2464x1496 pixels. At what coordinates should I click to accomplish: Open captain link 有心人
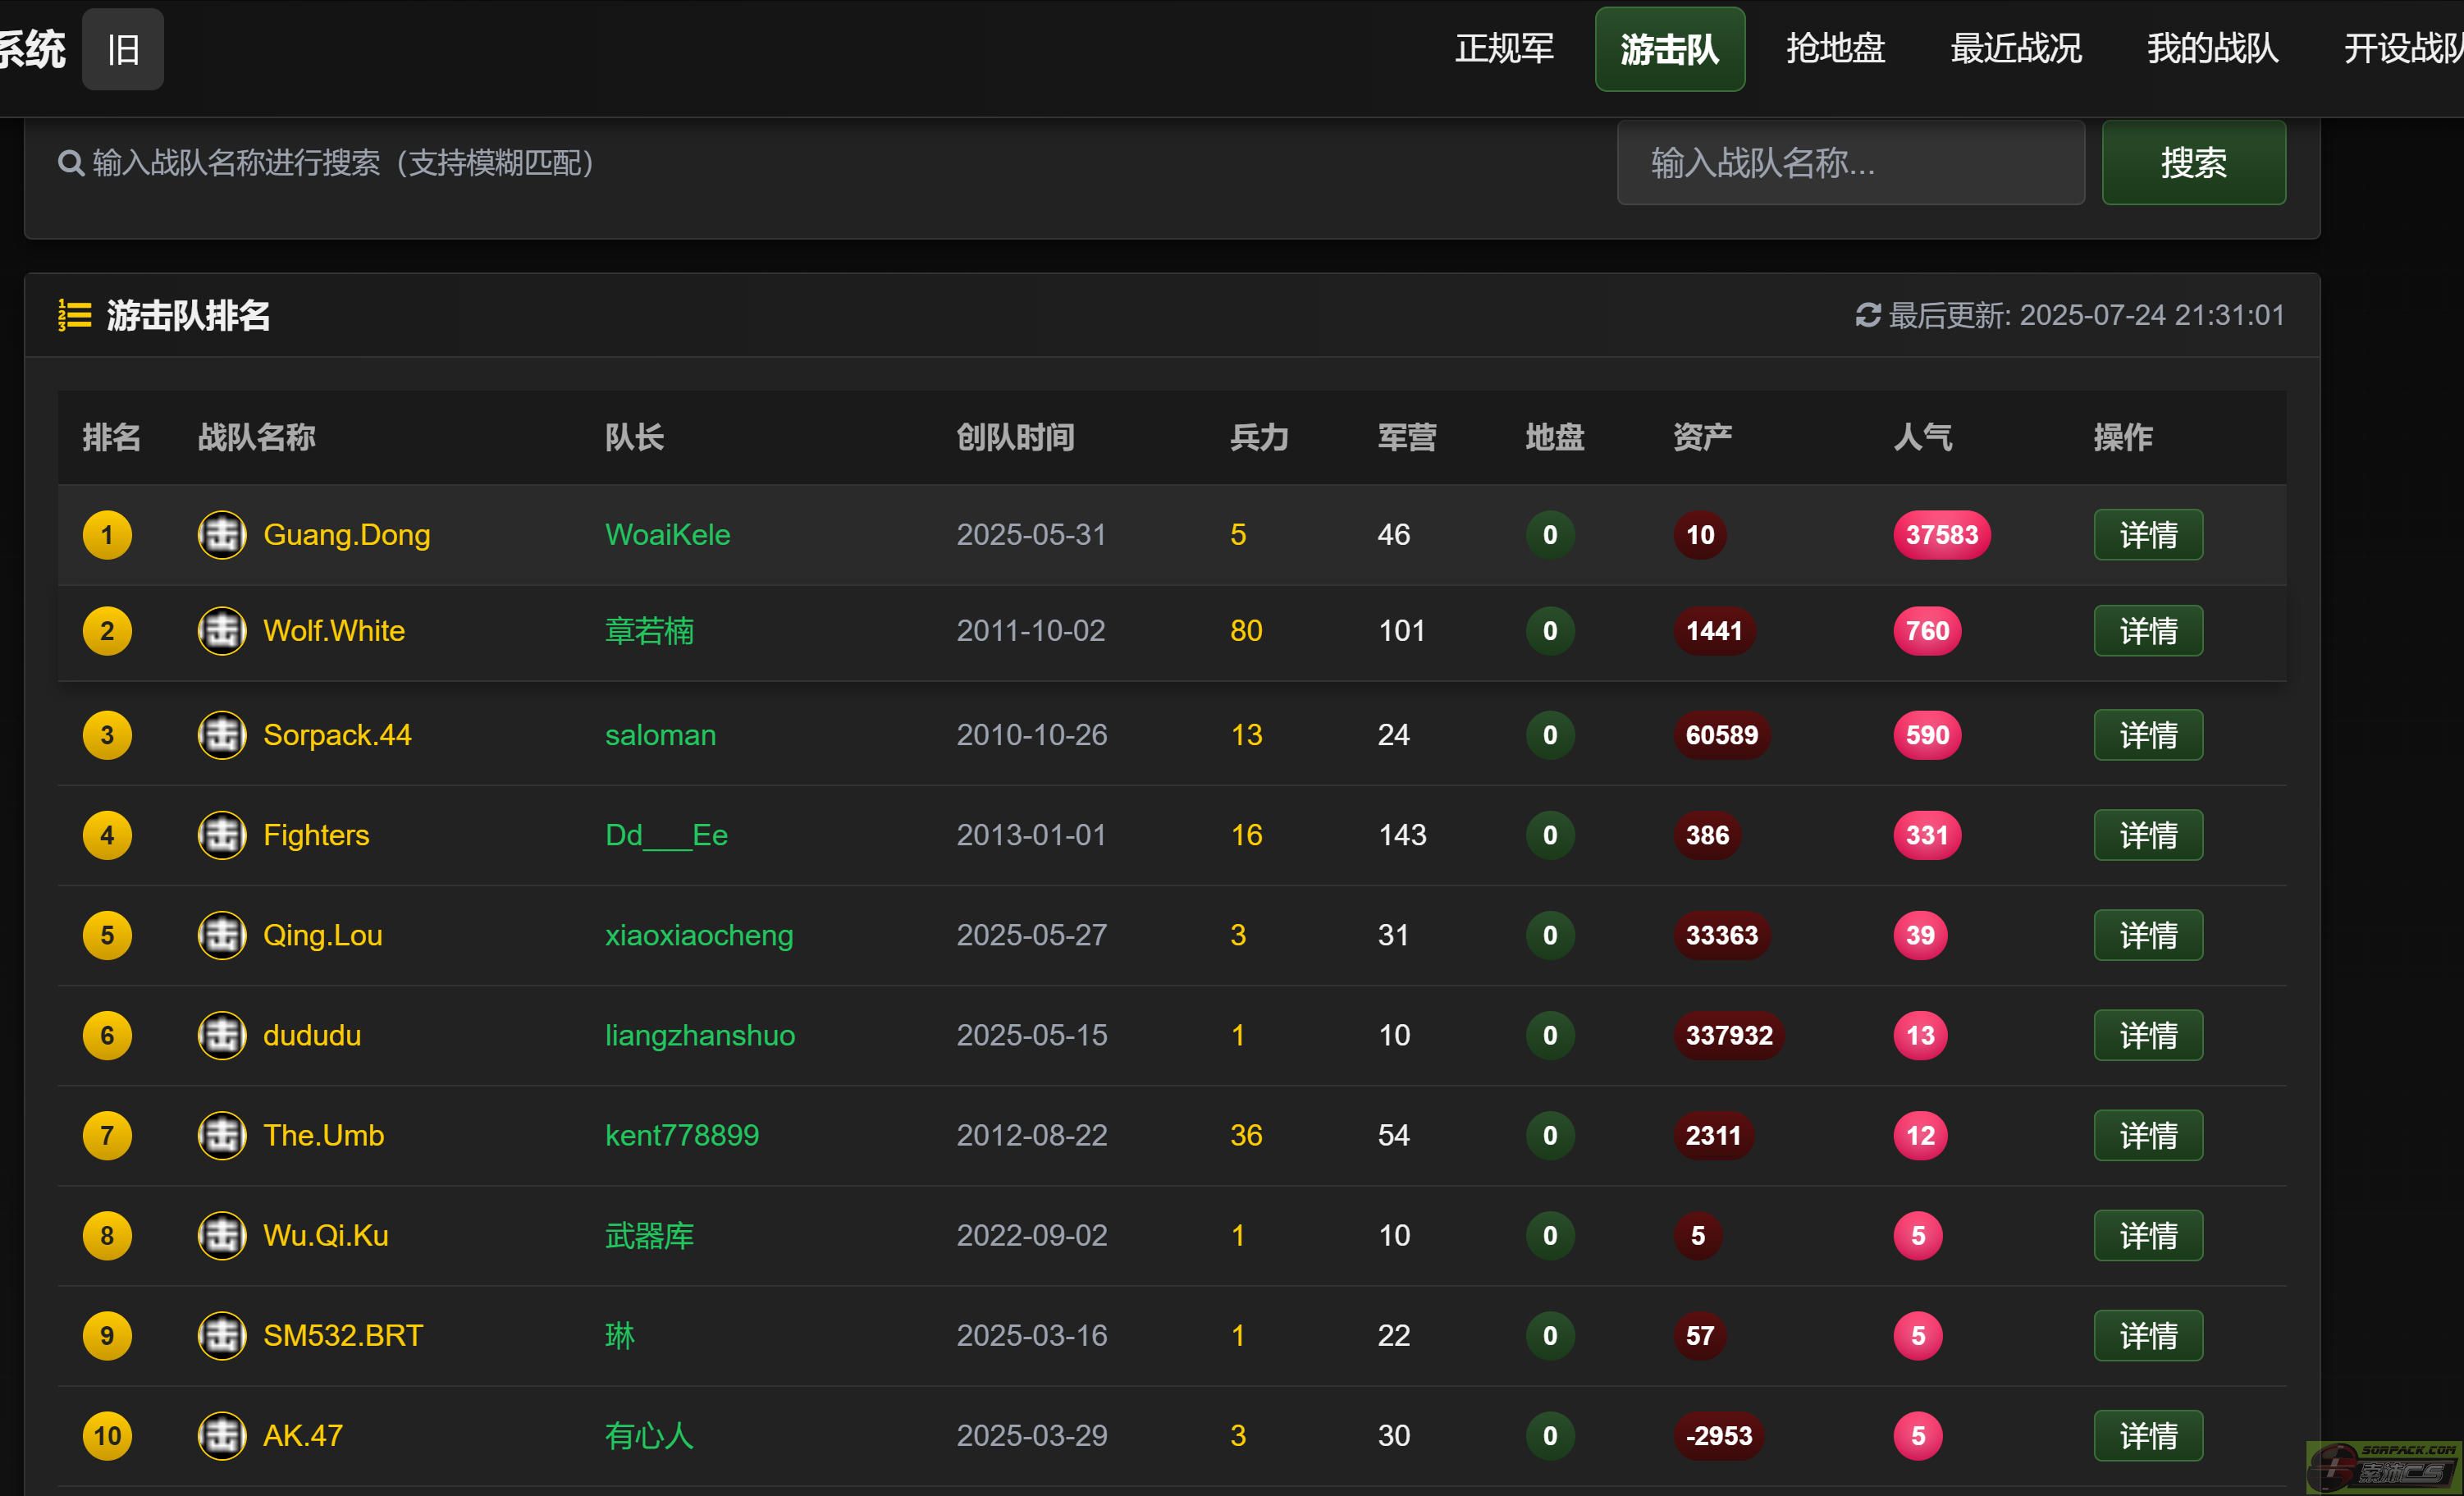point(649,1435)
